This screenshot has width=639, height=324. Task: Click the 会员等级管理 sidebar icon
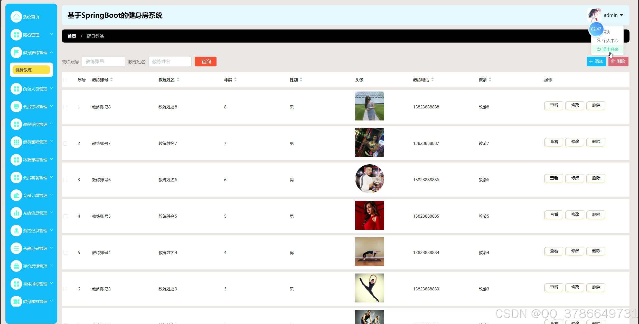[16, 107]
